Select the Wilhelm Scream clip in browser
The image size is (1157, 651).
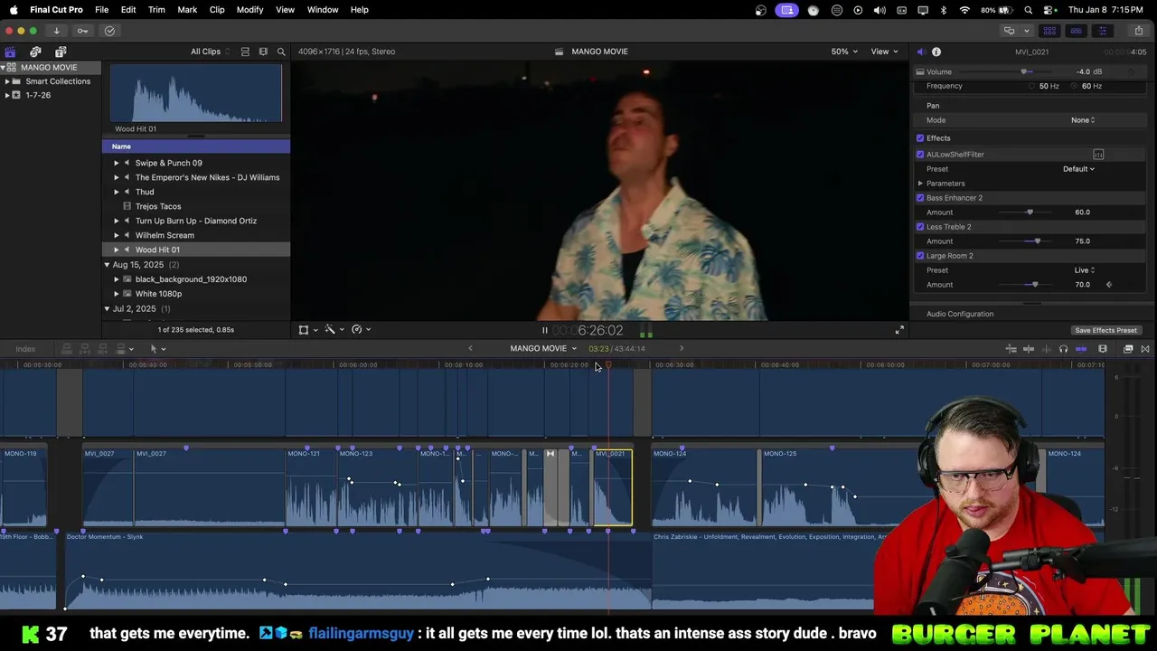coord(196,235)
